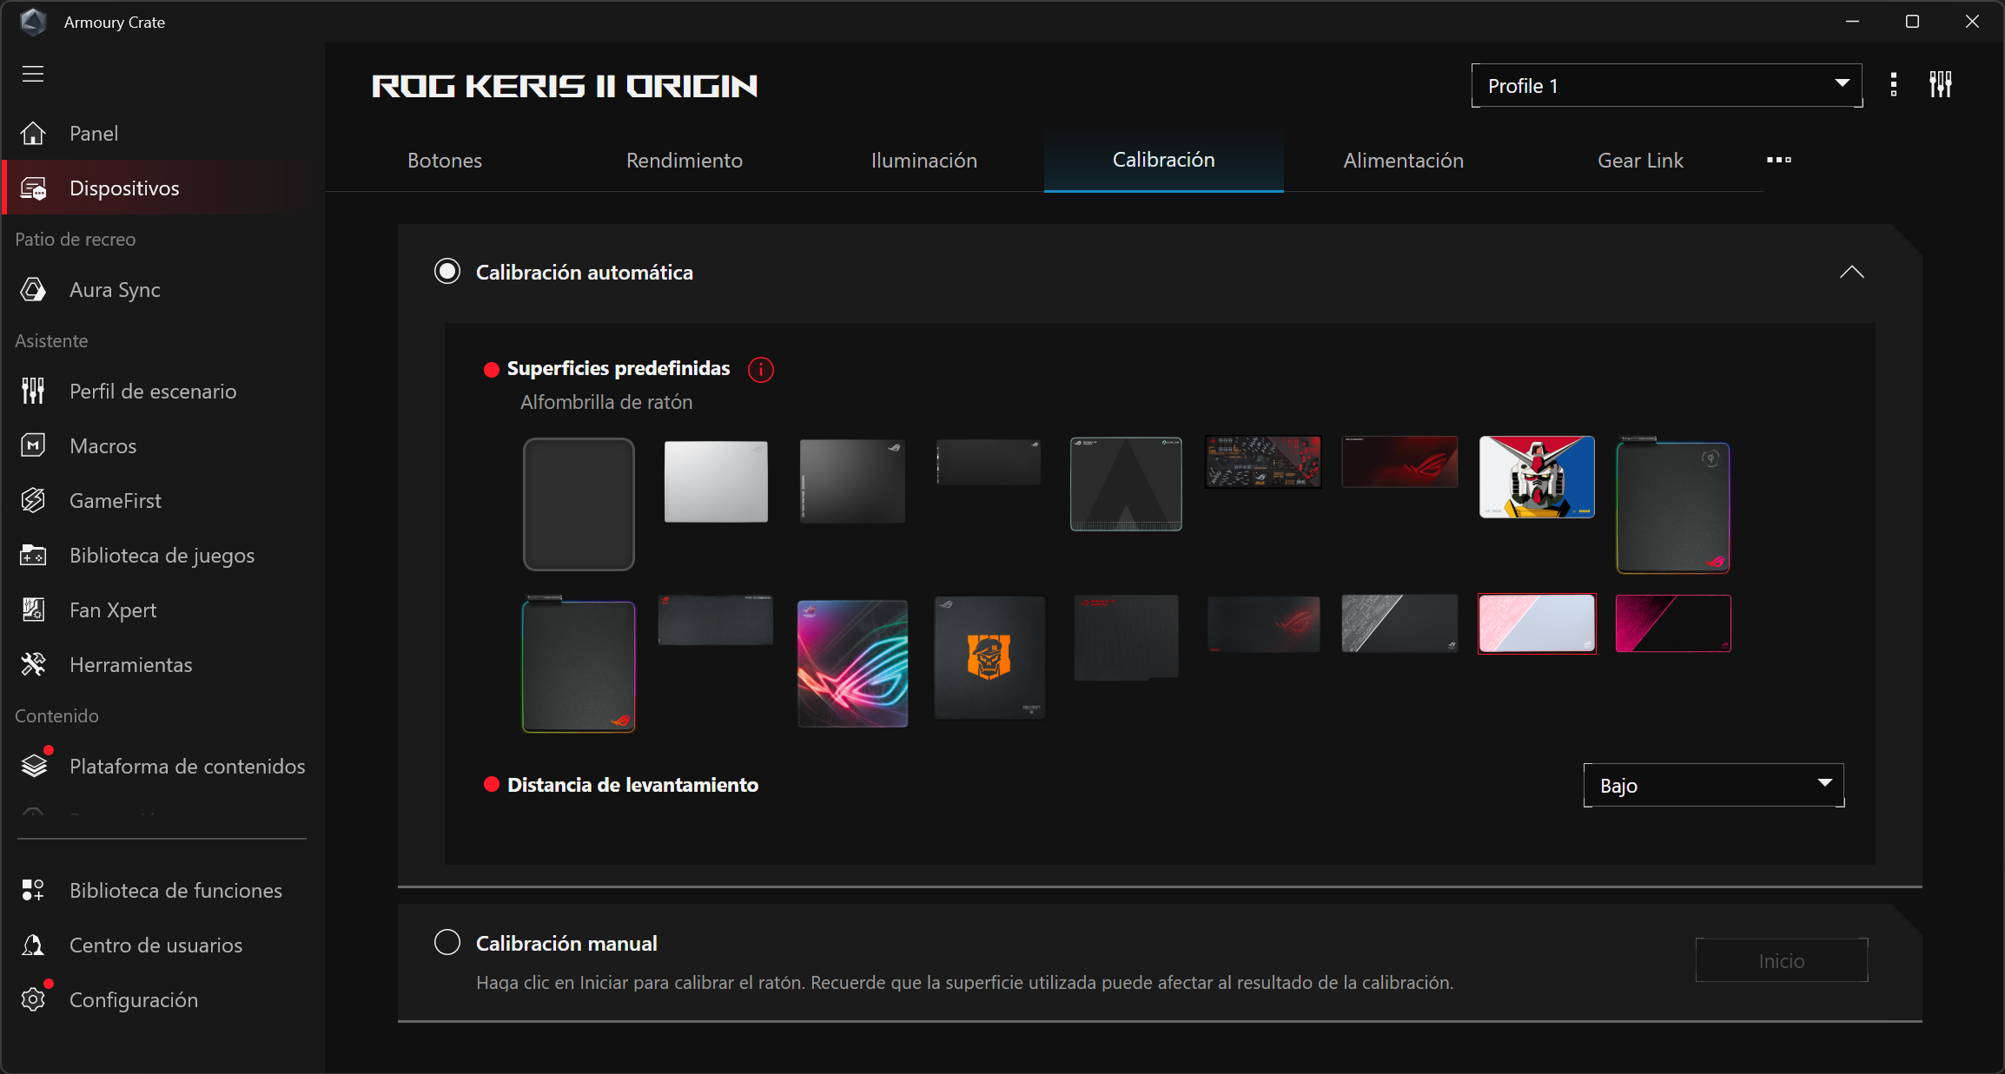Toggle the hamburger menu in sidebar
Screen dimensions: 2005x1074
coord(33,74)
